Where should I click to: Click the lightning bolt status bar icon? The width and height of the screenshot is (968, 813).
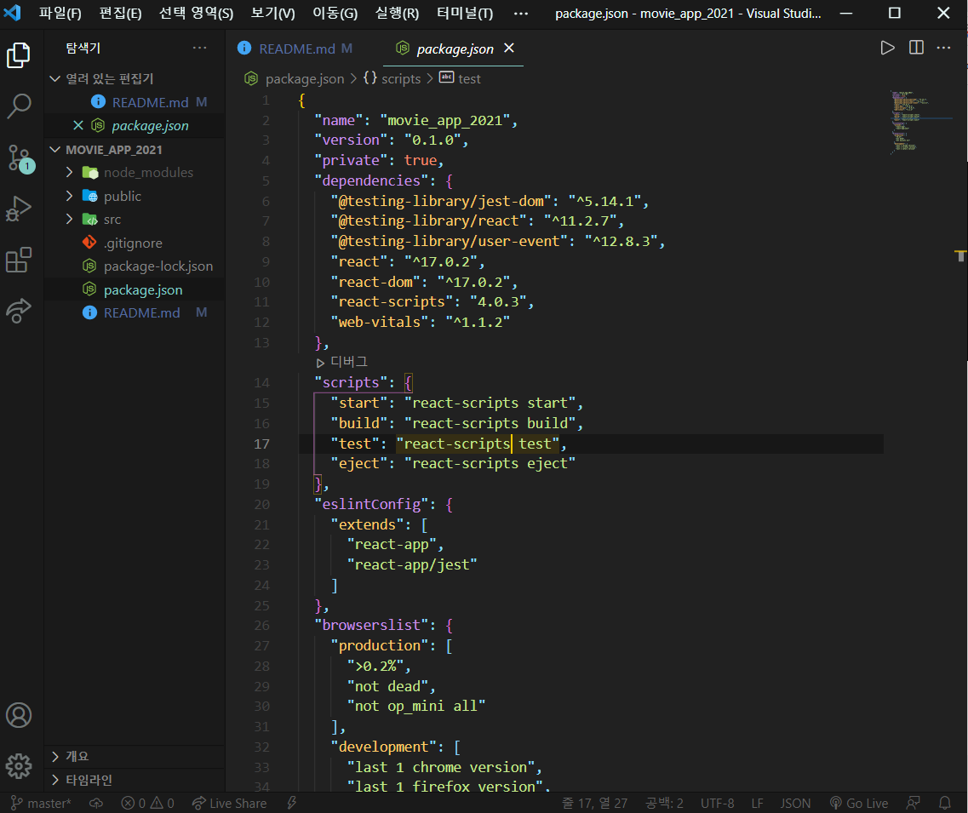coord(291,803)
